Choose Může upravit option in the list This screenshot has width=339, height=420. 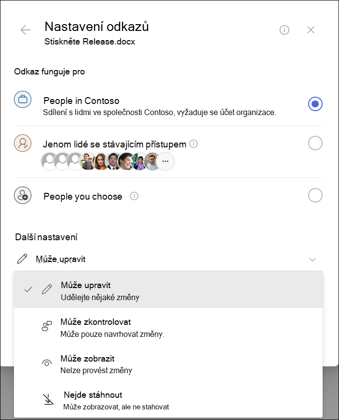(x=168, y=290)
